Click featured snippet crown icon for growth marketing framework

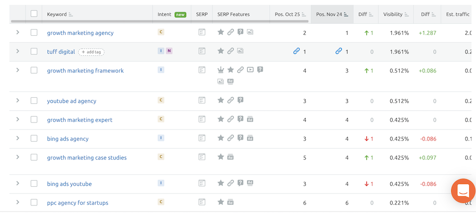click(x=221, y=70)
